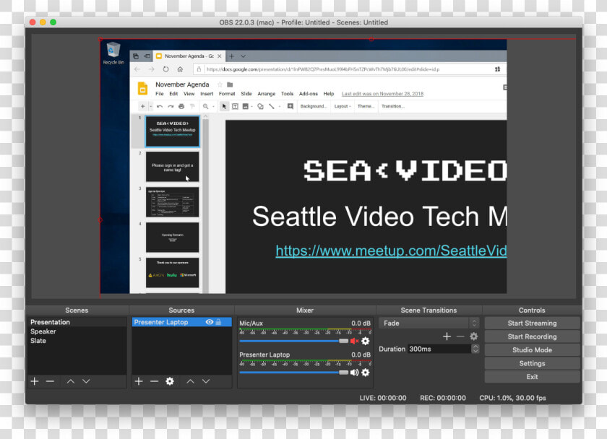The width and height of the screenshot is (607, 439).
Task: Unmute the Mic/Aux audio channel
Action: click(354, 341)
